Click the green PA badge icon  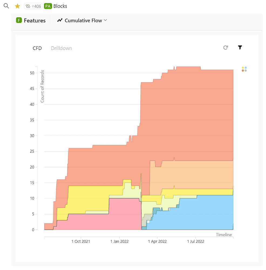pos(48,6)
